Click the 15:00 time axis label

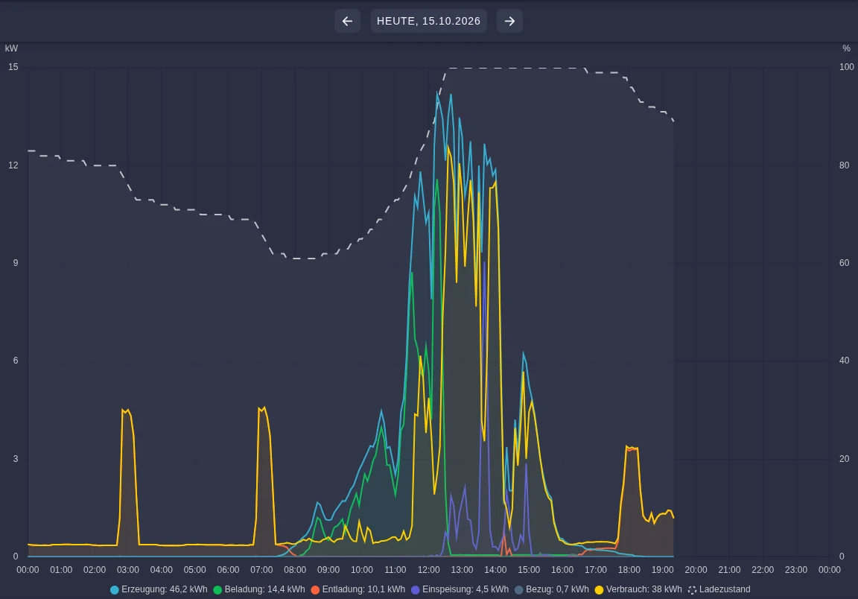coord(529,570)
